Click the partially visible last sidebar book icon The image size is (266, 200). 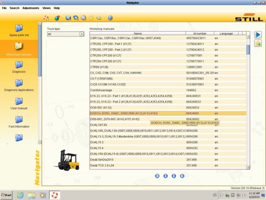(x=19, y=138)
